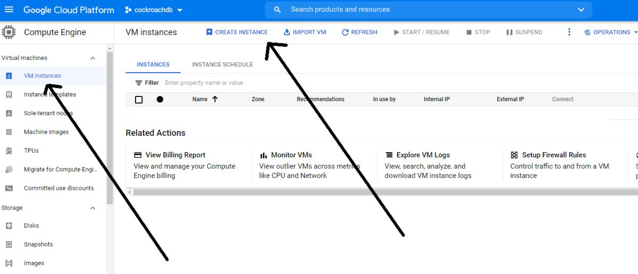Click the Images sidebar icon

pyautogui.click(x=9, y=263)
